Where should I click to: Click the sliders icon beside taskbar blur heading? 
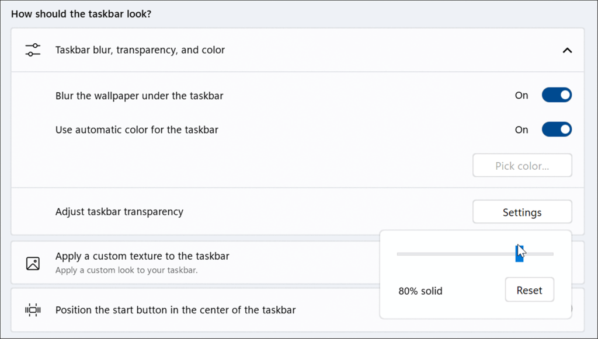coord(33,50)
